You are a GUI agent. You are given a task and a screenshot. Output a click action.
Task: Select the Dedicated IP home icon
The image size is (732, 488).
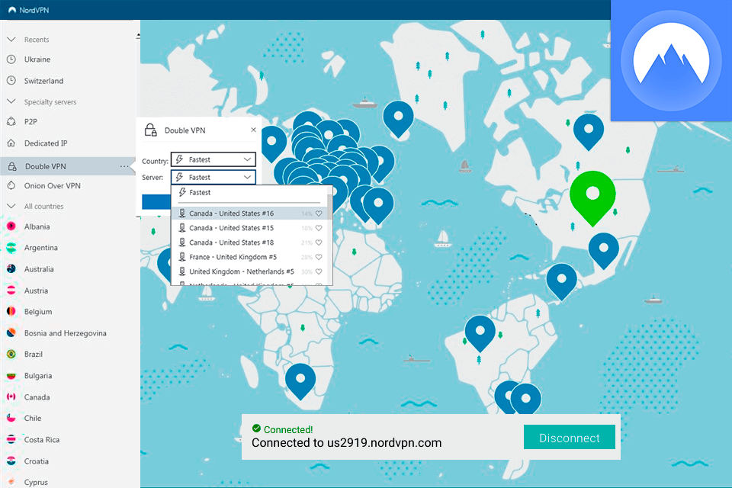pyautogui.click(x=11, y=143)
